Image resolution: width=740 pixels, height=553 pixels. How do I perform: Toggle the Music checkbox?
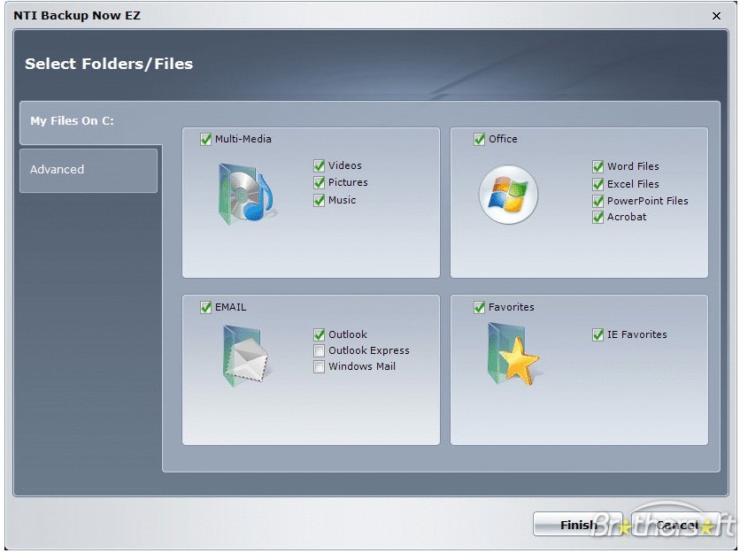pyautogui.click(x=319, y=200)
